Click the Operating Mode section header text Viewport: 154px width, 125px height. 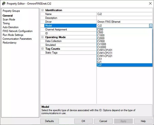55,37
